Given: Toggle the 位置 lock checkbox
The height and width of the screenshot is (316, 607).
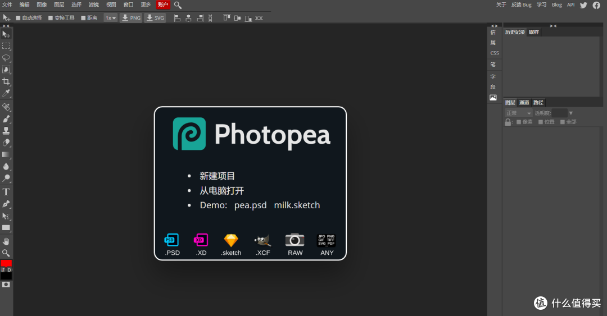Looking at the screenshot, I should coord(541,122).
